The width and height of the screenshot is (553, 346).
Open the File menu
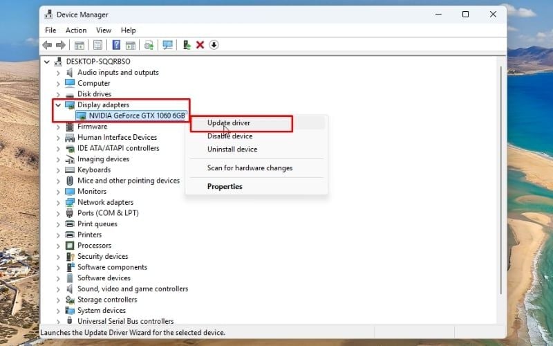50,30
